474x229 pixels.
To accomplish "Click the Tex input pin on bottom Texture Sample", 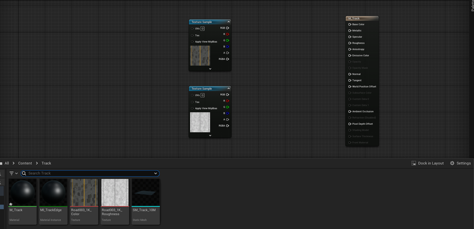I will point(193,102).
